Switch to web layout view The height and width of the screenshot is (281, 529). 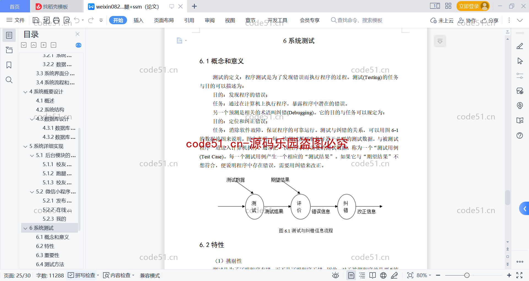click(x=383, y=275)
